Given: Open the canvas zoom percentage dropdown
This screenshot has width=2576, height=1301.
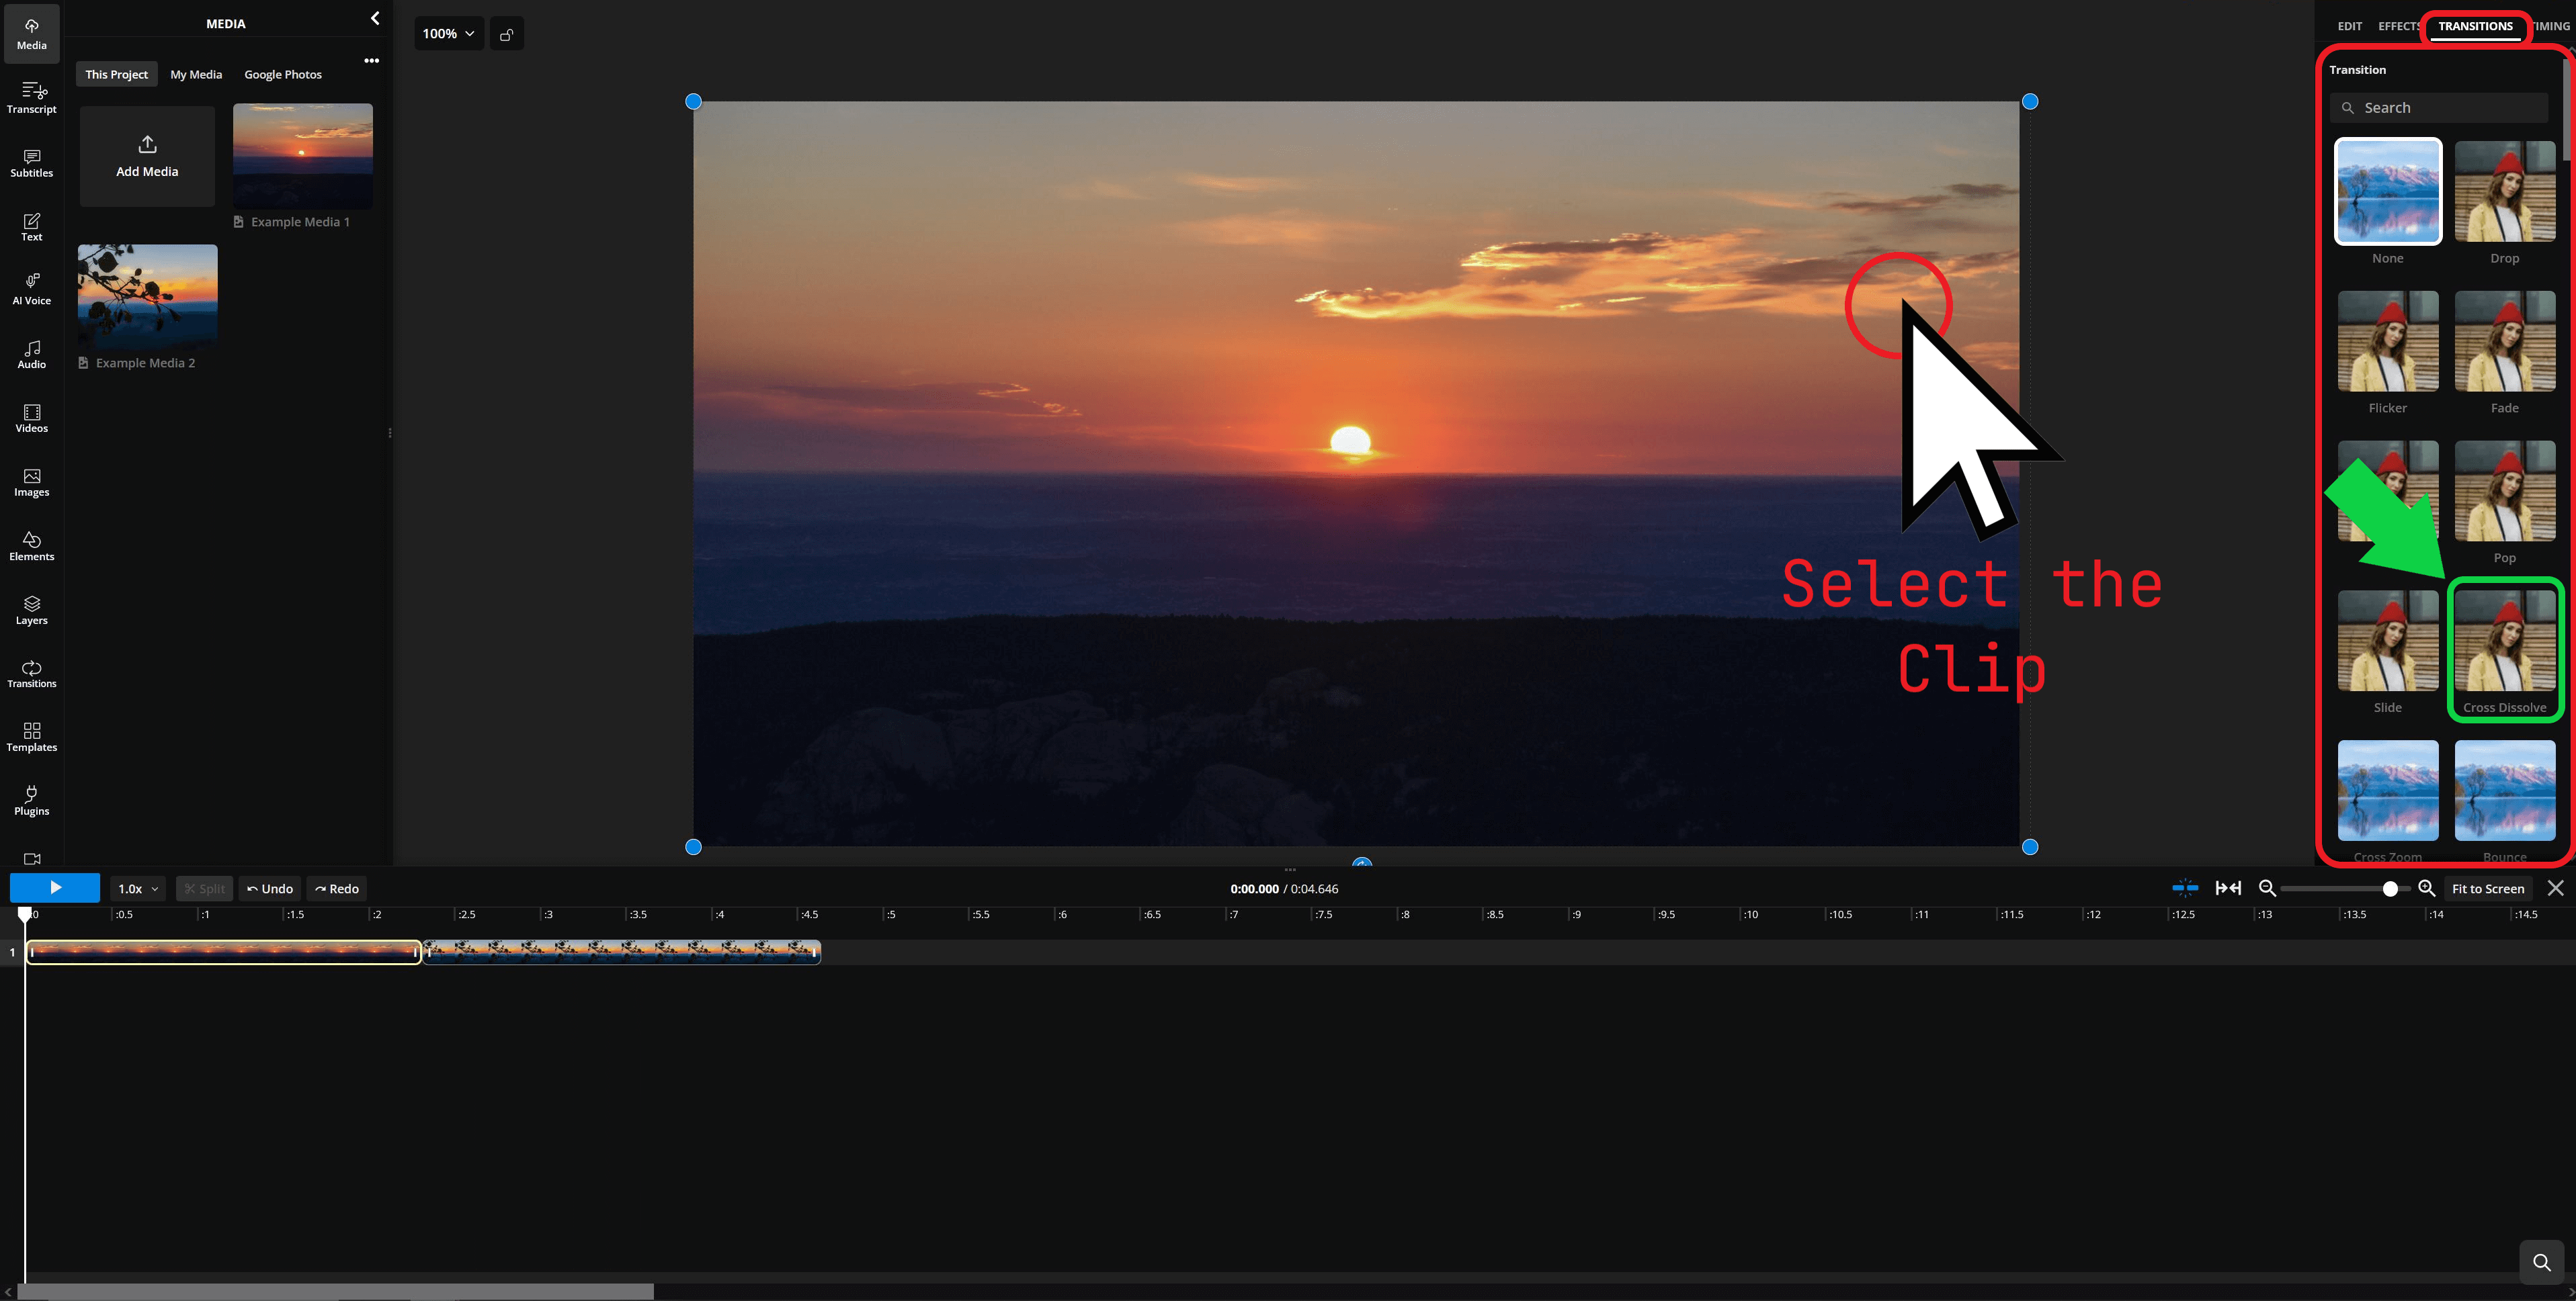Looking at the screenshot, I should click(448, 33).
